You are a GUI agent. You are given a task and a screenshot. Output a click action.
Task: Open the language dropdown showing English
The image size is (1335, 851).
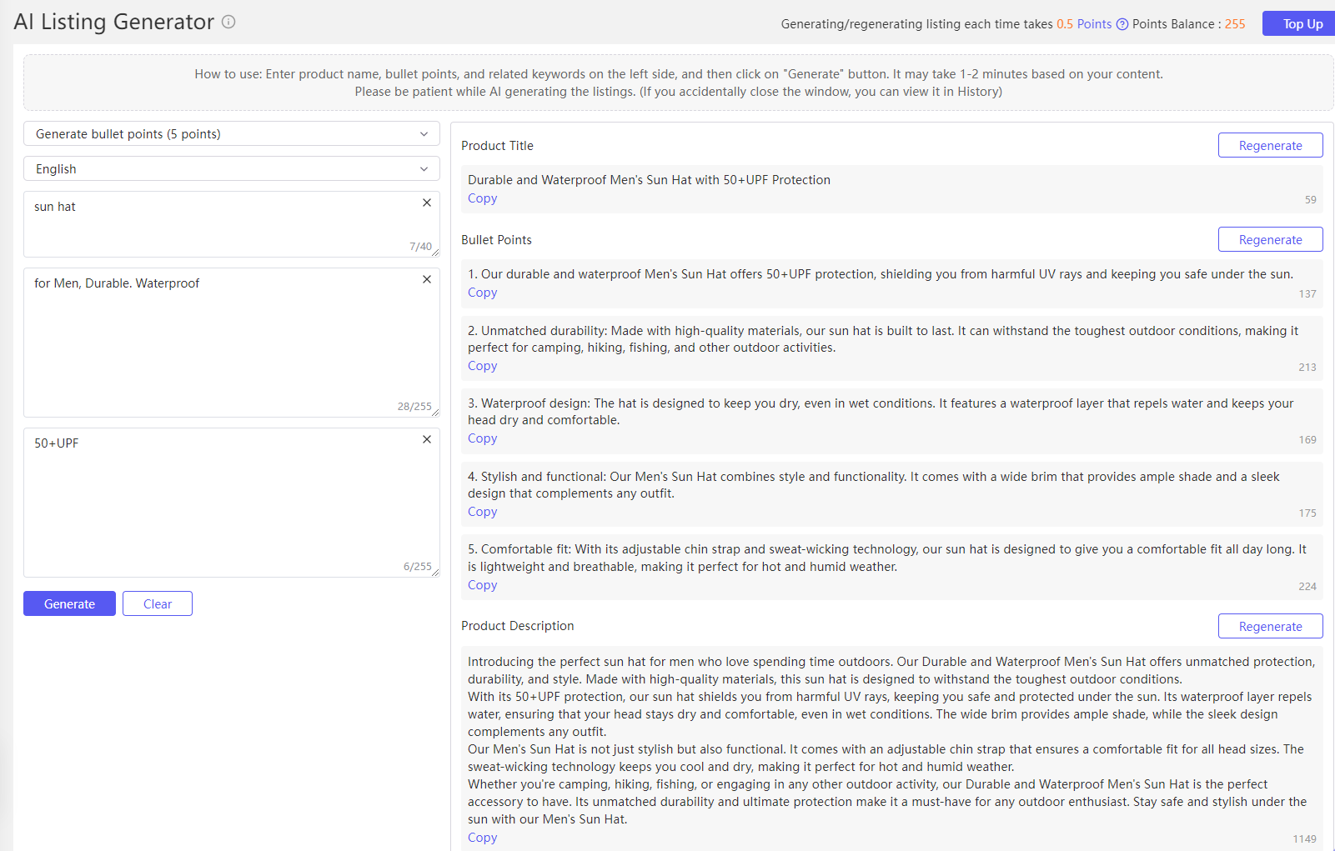click(231, 168)
